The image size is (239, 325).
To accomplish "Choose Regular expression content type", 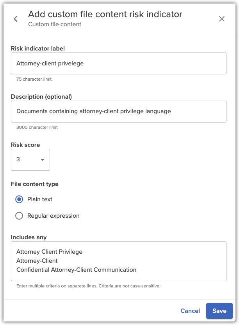I will click(x=18, y=216).
